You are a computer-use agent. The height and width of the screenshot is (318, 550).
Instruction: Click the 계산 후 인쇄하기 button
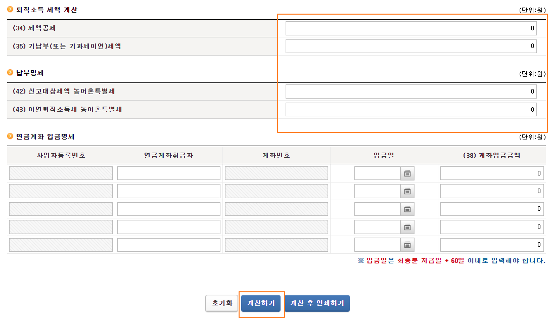(x=317, y=303)
